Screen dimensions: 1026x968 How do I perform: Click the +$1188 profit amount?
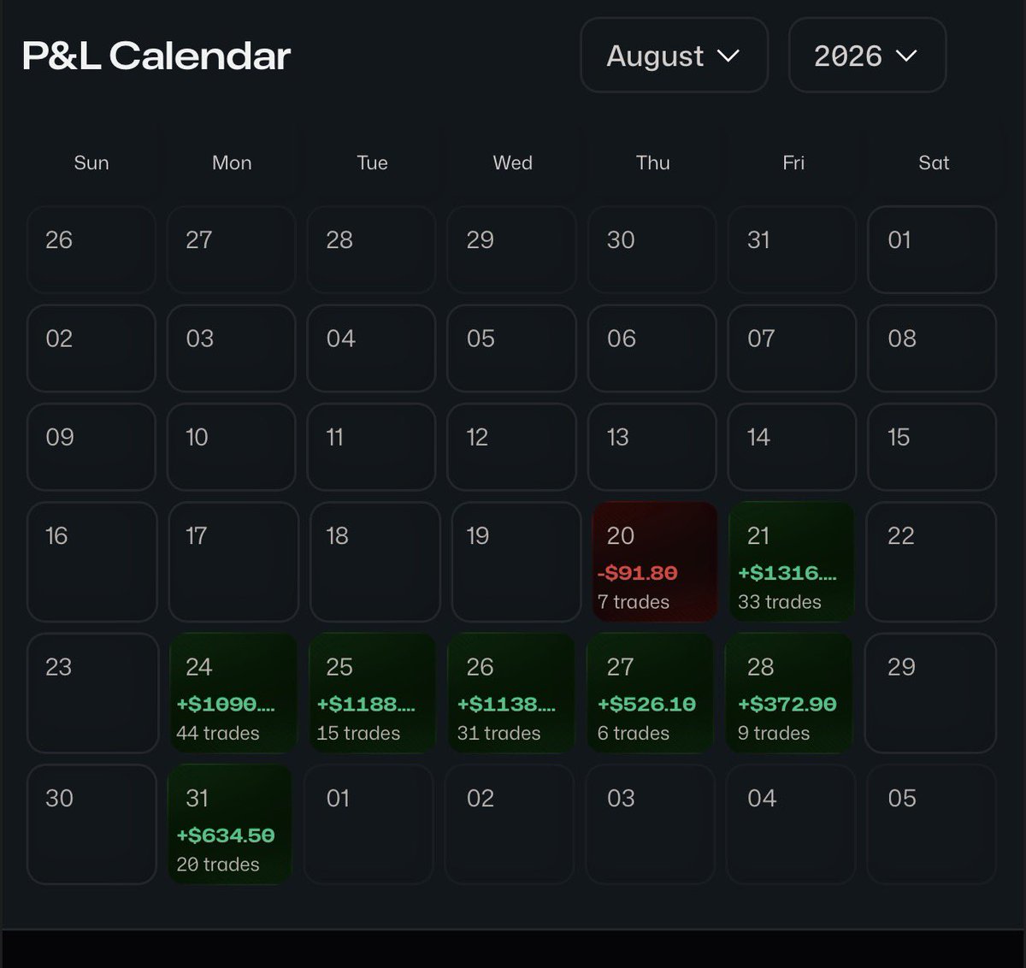tap(366, 704)
